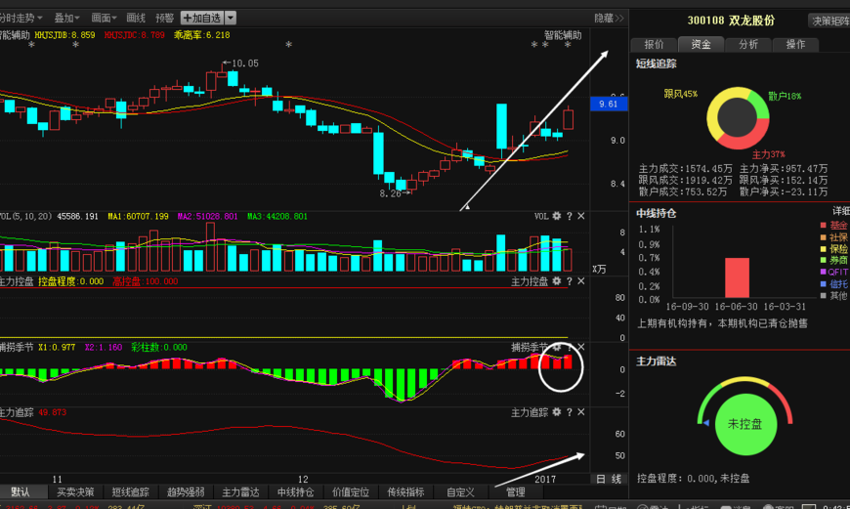Image resolution: width=850 pixels, height=509 pixels.
Task: Switch to the 资金 tab
Action: pyautogui.click(x=701, y=44)
